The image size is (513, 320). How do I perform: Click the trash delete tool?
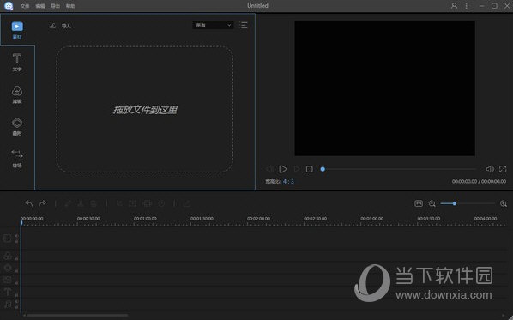pos(94,203)
